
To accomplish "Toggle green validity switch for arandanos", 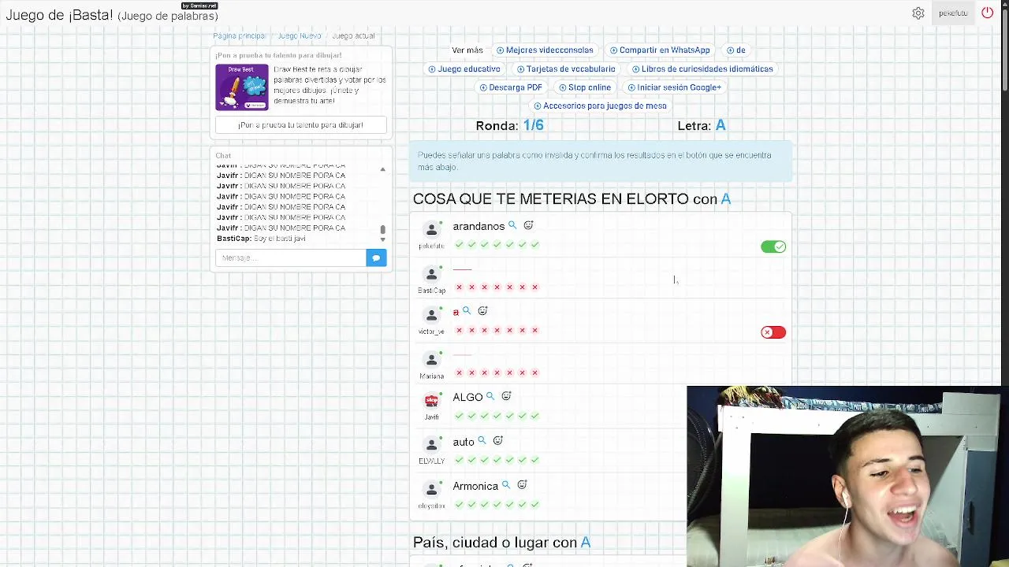I will [x=773, y=247].
